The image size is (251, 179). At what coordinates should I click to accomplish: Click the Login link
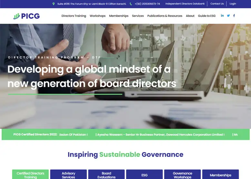pos(233,4)
